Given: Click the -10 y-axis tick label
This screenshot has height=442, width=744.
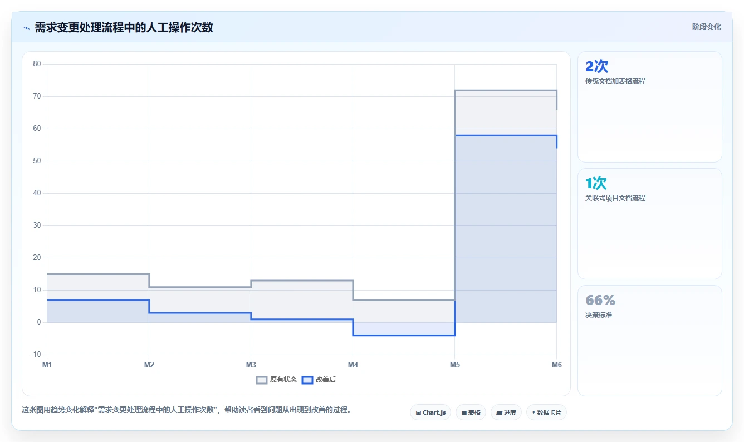Looking at the screenshot, I should click(36, 355).
